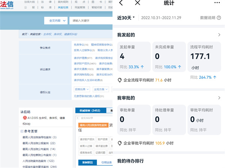Open the 全文内容 search scope dropdown

(x=56, y=21)
